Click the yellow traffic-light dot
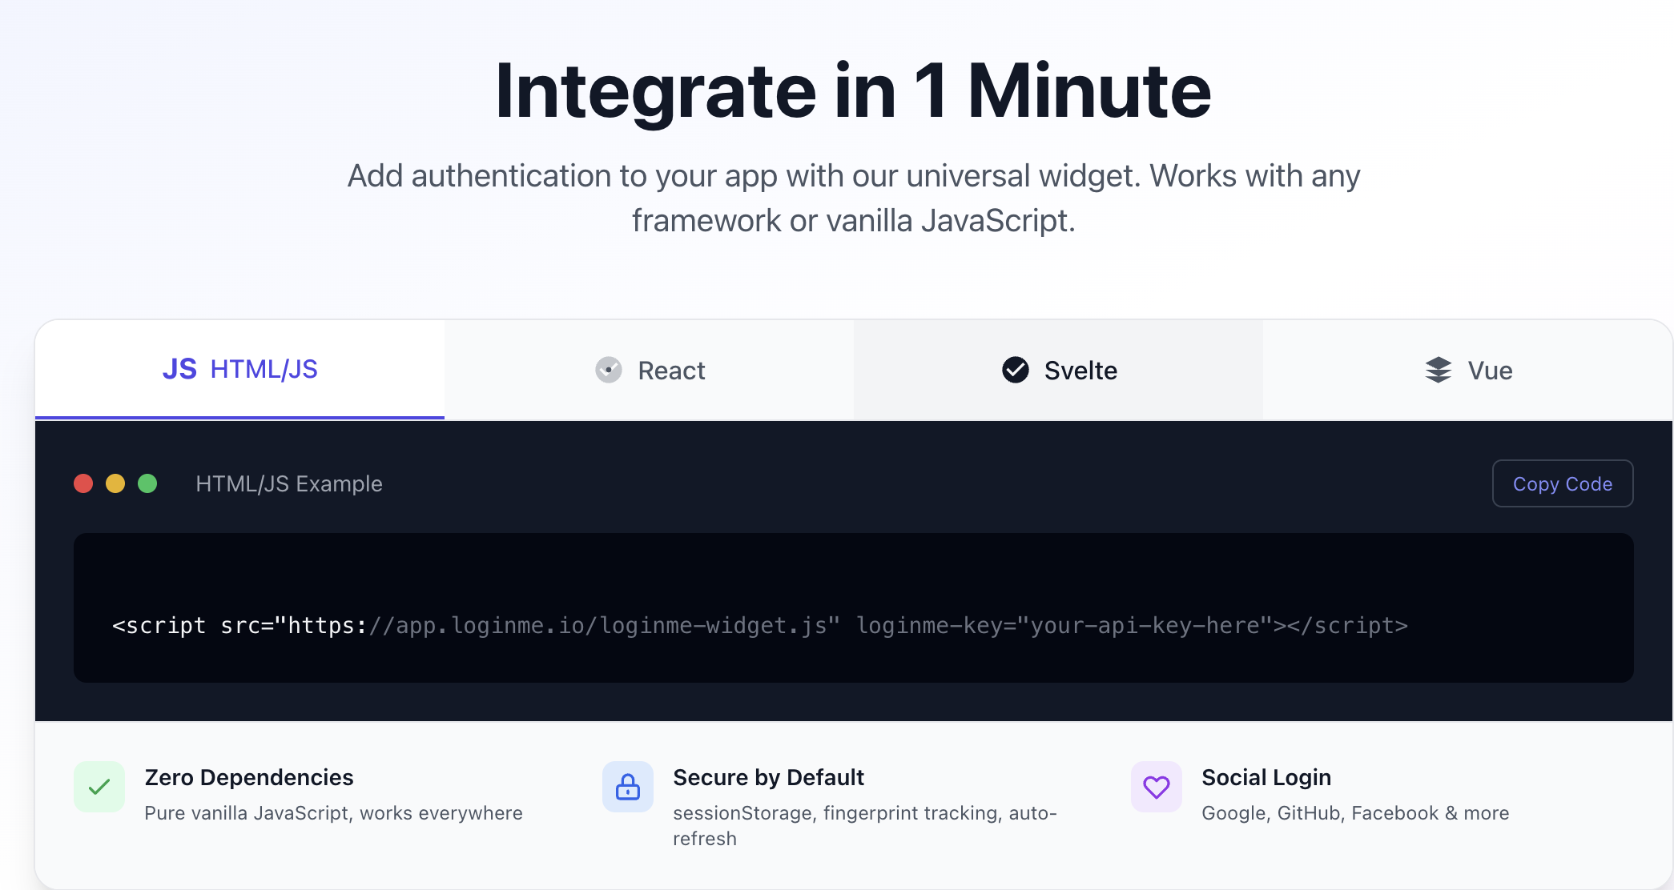Image resolution: width=1674 pixels, height=890 pixels. click(x=115, y=483)
